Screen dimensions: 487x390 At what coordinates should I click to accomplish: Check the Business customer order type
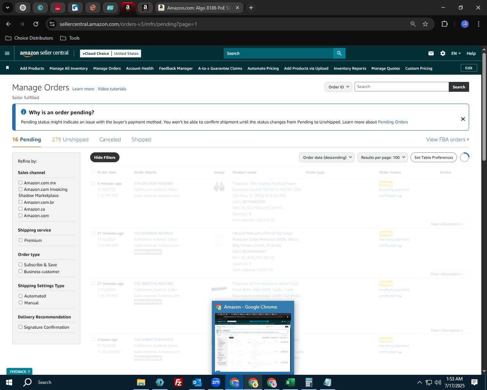coord(21,271)
